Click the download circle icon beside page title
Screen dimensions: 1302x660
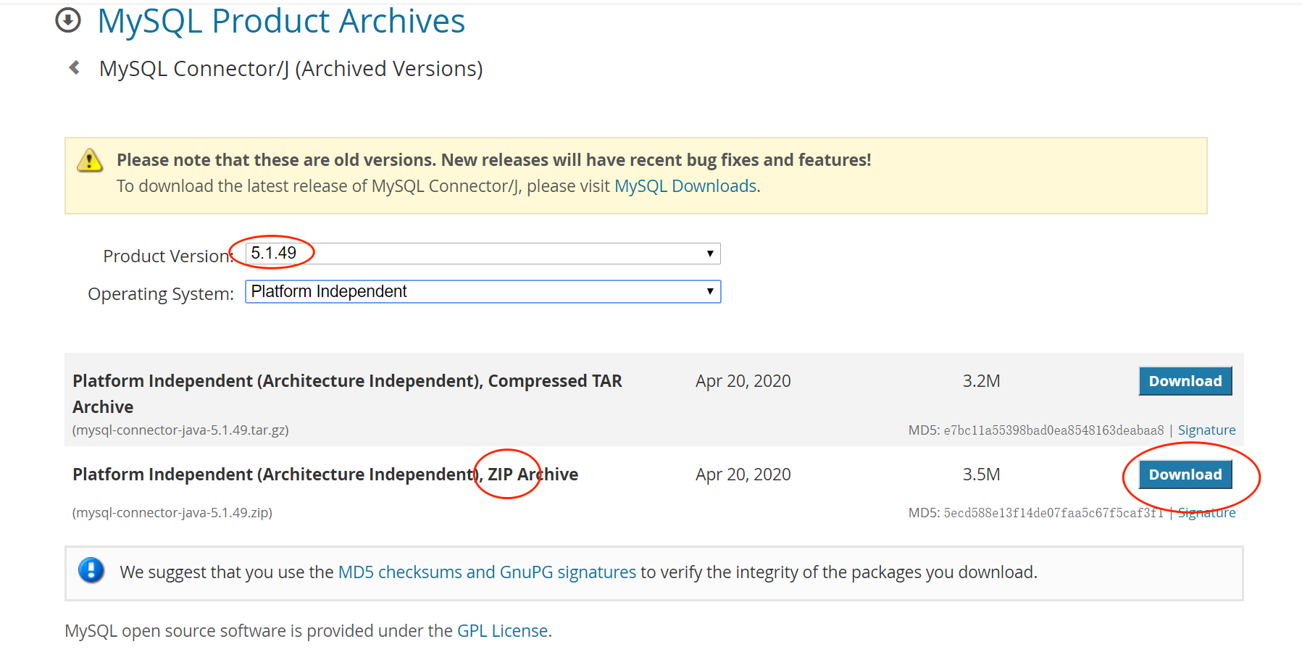[68, 20]
